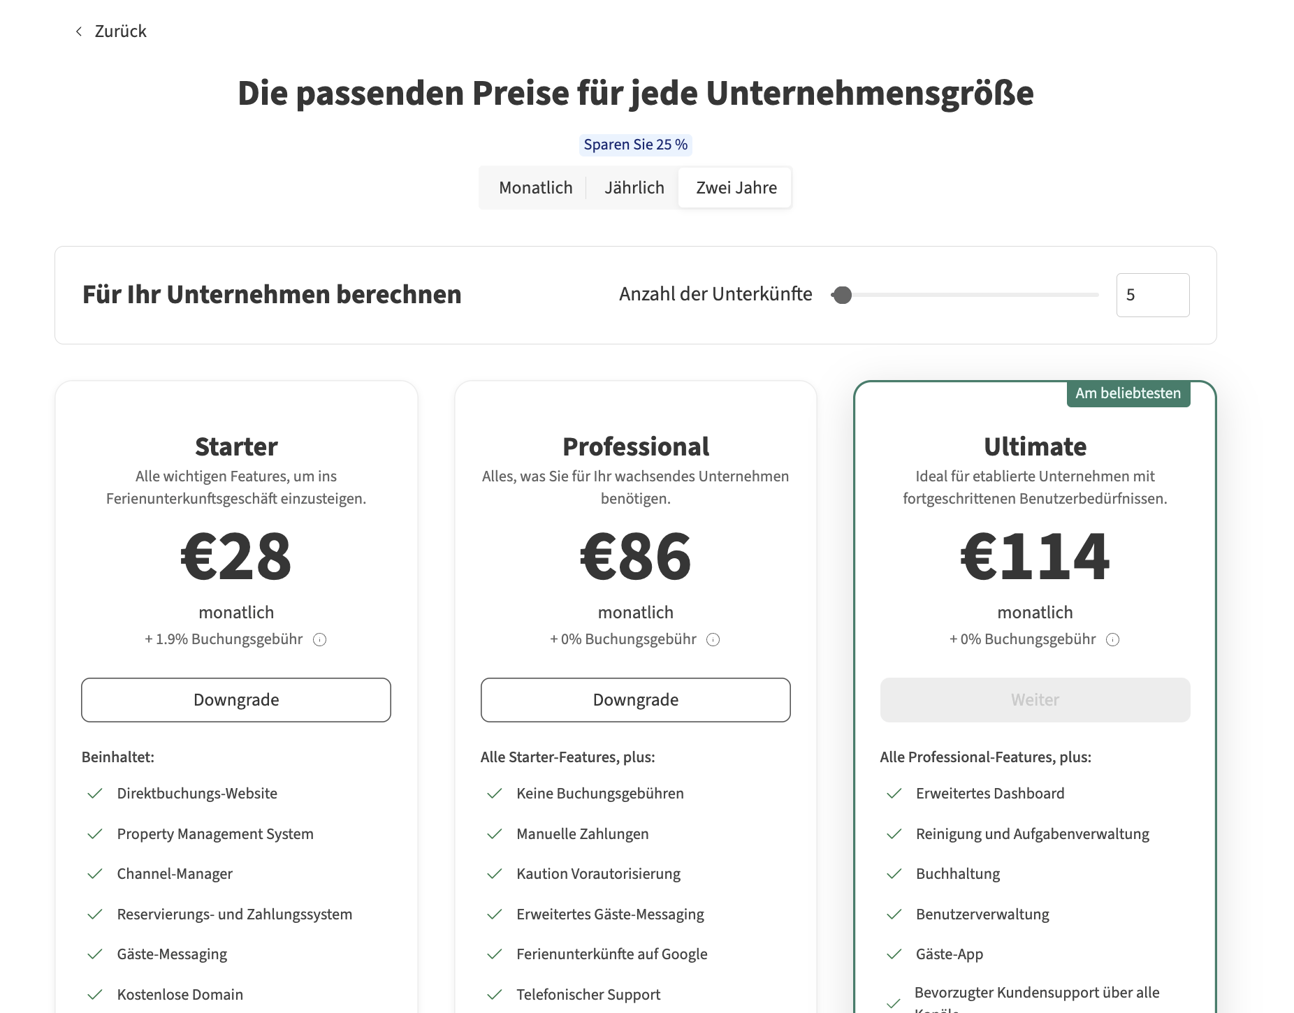Switch billing to Monatlich
The height and width of the screenshot is (1013, 1294).
coord(535,188)
